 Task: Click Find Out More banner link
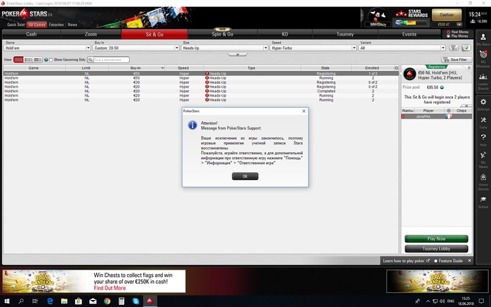[x=109, y=288]
